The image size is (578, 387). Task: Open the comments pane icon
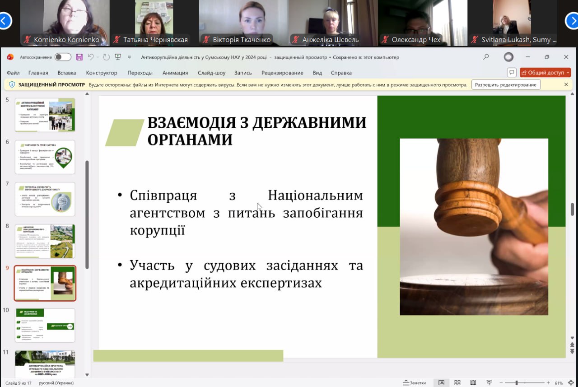[x=512, y=73]
